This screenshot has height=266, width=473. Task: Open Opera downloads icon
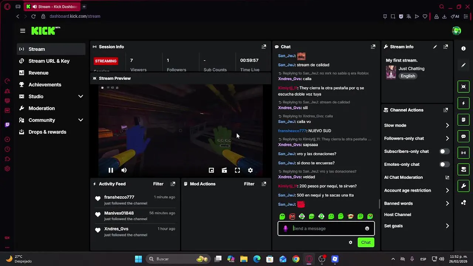click(x=445, y=16)
